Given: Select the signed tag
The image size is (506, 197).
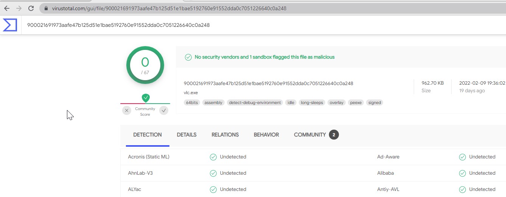Looking at the screenshot, I should pyautogui.click(x=374, y=102).
